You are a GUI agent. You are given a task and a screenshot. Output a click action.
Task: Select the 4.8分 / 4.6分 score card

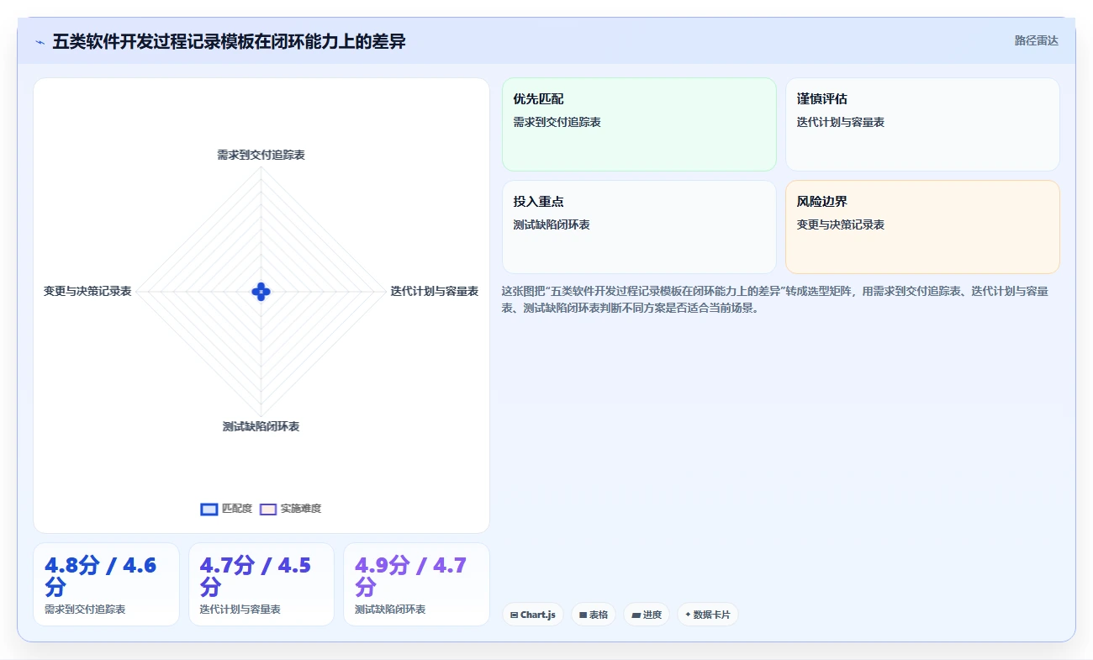[x=106, y=584]
